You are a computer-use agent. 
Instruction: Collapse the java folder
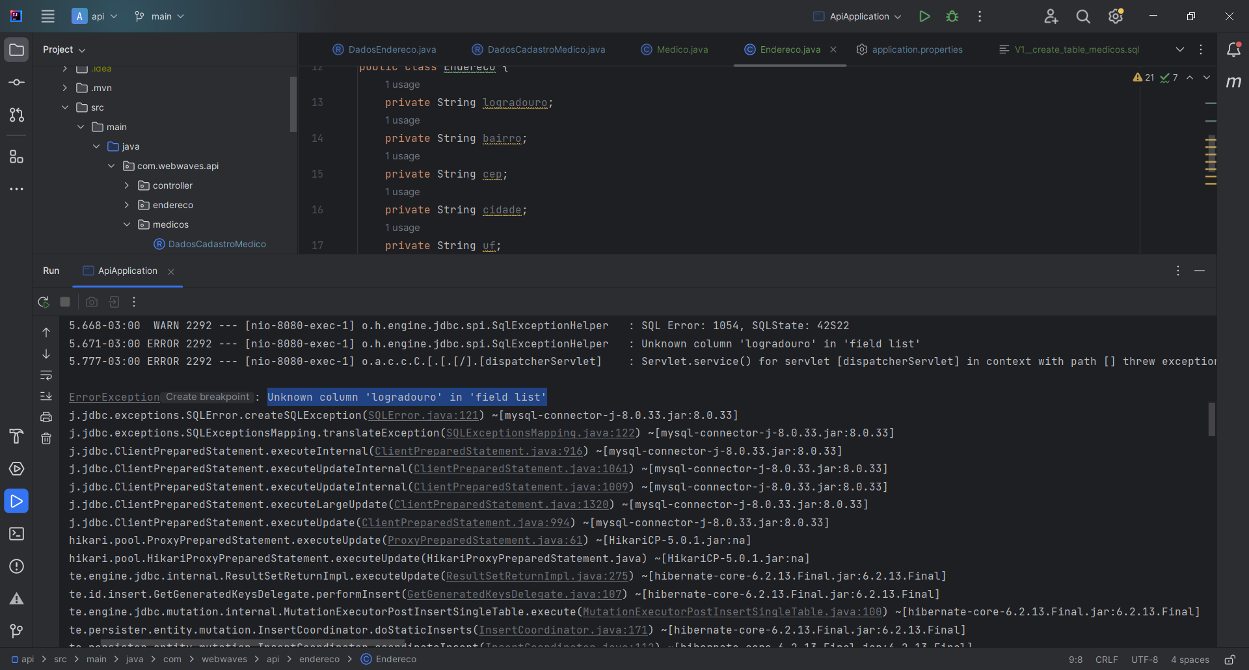(x=96, y=146)
